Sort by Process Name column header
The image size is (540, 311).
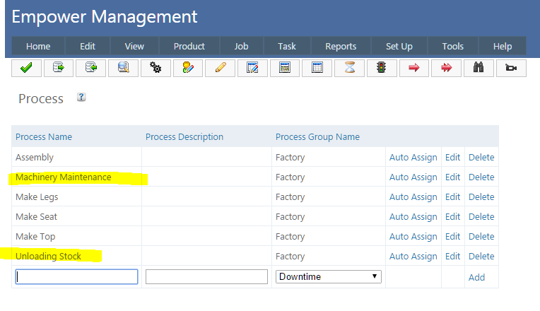[44, 137]
